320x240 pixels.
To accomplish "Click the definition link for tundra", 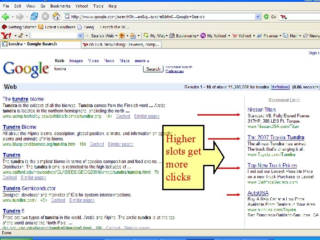I will point(280,87).
